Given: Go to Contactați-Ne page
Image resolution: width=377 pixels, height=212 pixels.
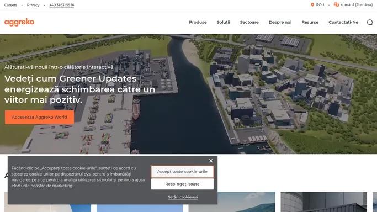Looking at the screenshot, I should (343, 22).
